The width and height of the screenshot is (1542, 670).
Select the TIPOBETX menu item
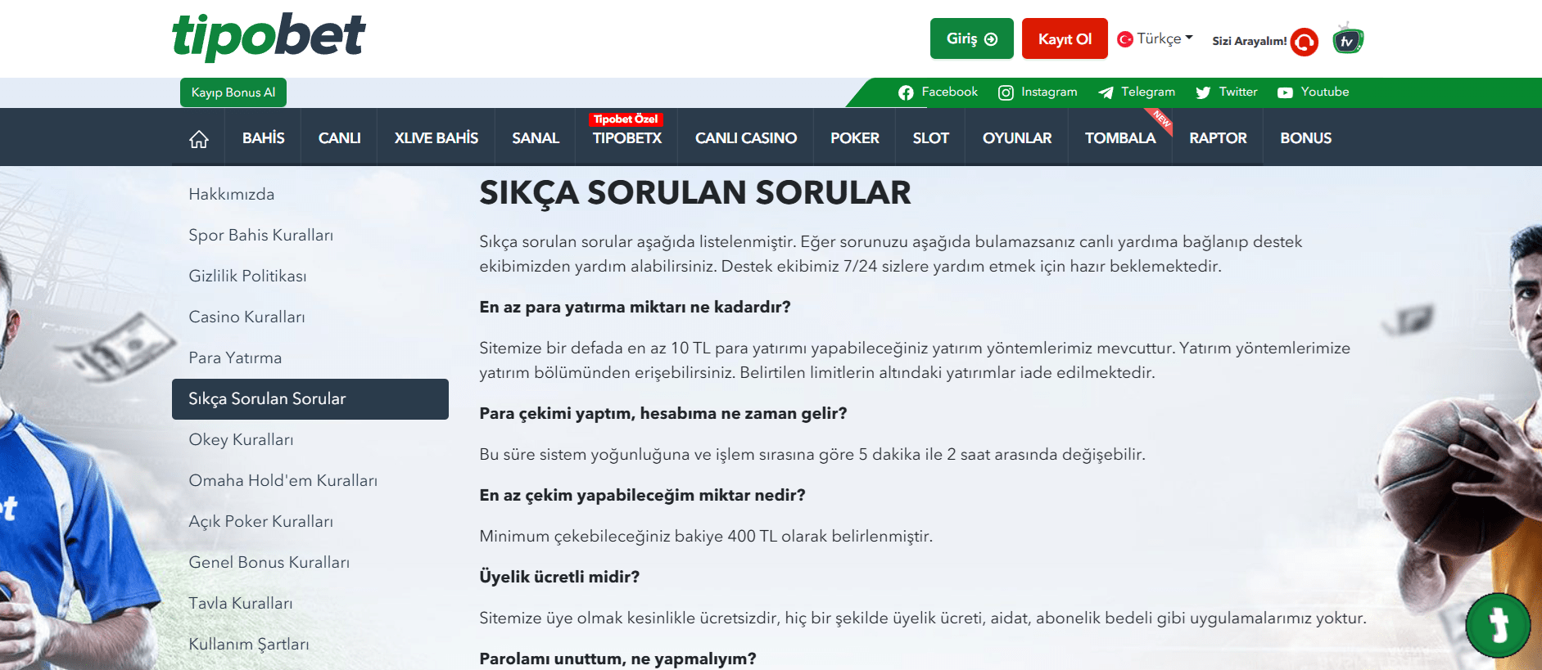[626, 138]
